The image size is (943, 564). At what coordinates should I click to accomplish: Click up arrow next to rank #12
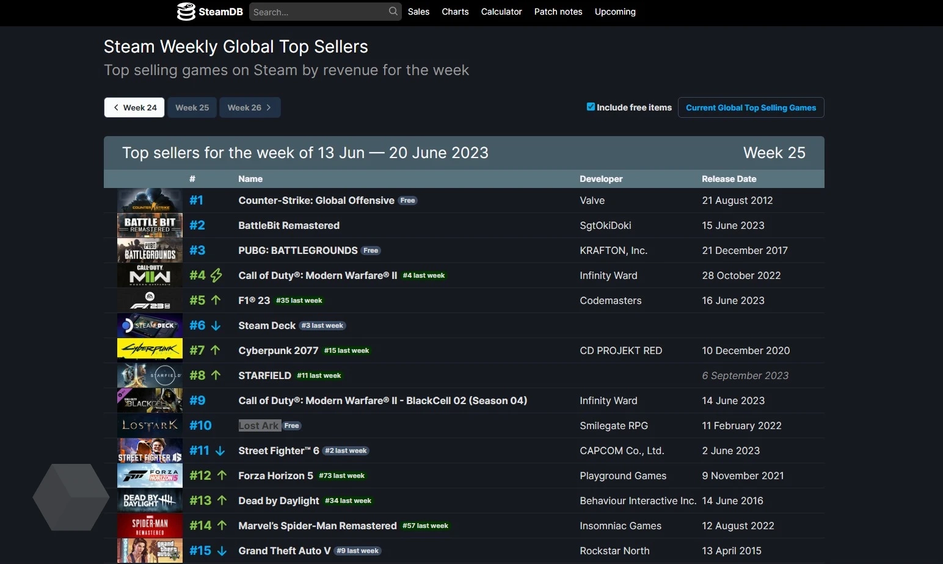222,475
